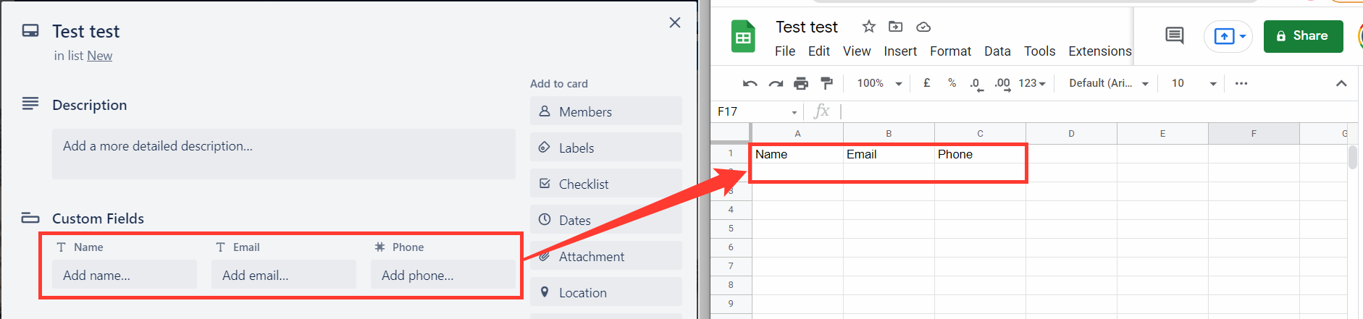Collapse the Sheets menus with the caret
This screenshot has height=319, width=1363.
point(1341,83)
